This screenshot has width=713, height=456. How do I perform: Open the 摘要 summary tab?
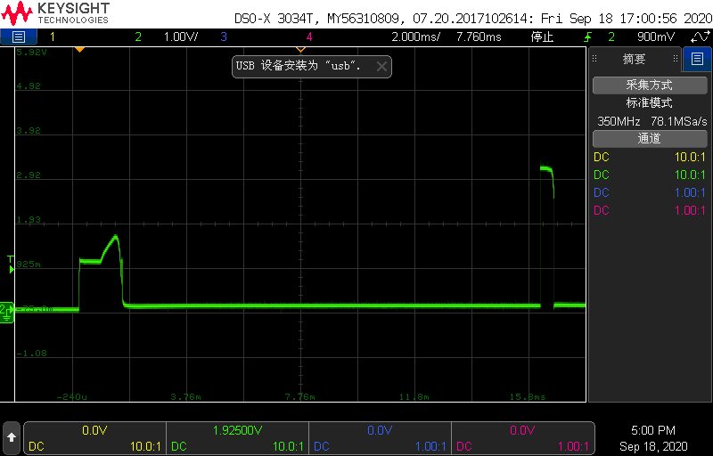click(x=634, y=59)
